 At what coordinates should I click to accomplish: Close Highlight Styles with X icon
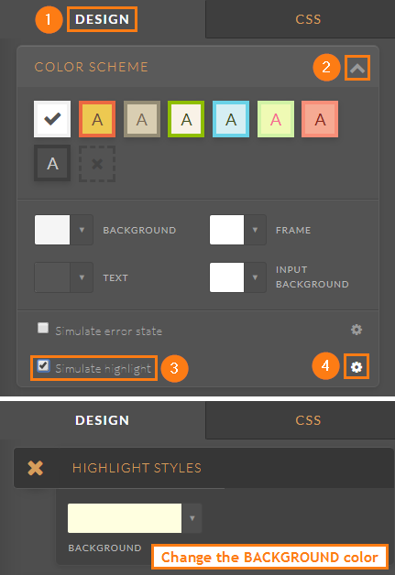pyautogui.click(x=35, y=468)
